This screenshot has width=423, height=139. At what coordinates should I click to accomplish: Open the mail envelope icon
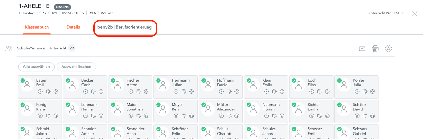(362, 49)
